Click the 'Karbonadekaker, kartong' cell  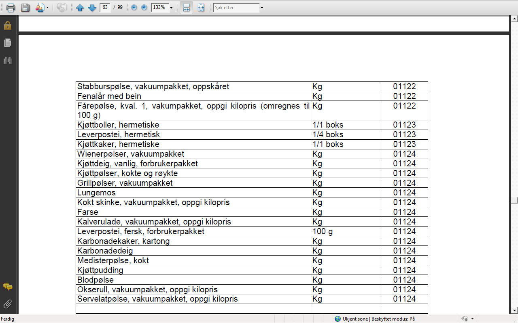[x=193, y=241]
